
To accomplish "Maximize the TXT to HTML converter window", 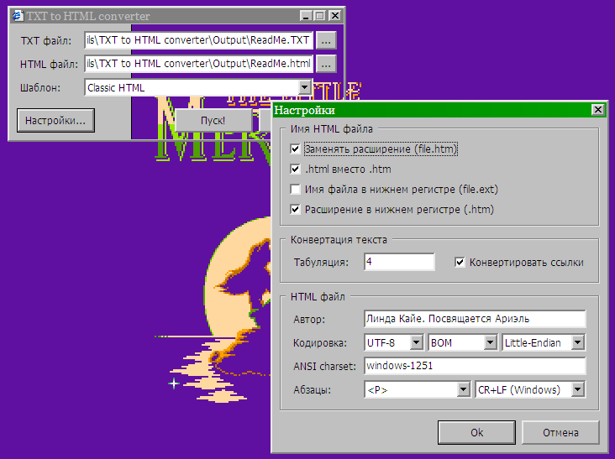I will (x=319, y=16).
